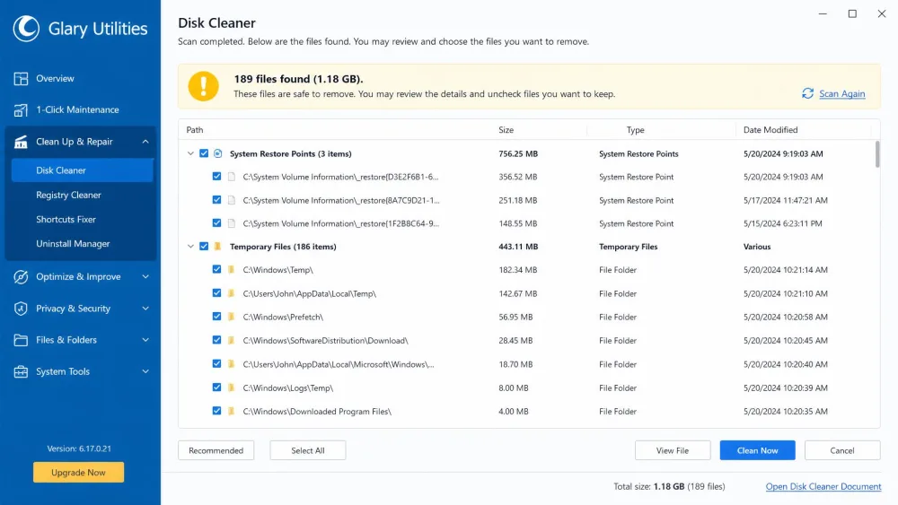898x505 pixels.
Task: Click the Upgrade Now button
Action: coord(78,473)
